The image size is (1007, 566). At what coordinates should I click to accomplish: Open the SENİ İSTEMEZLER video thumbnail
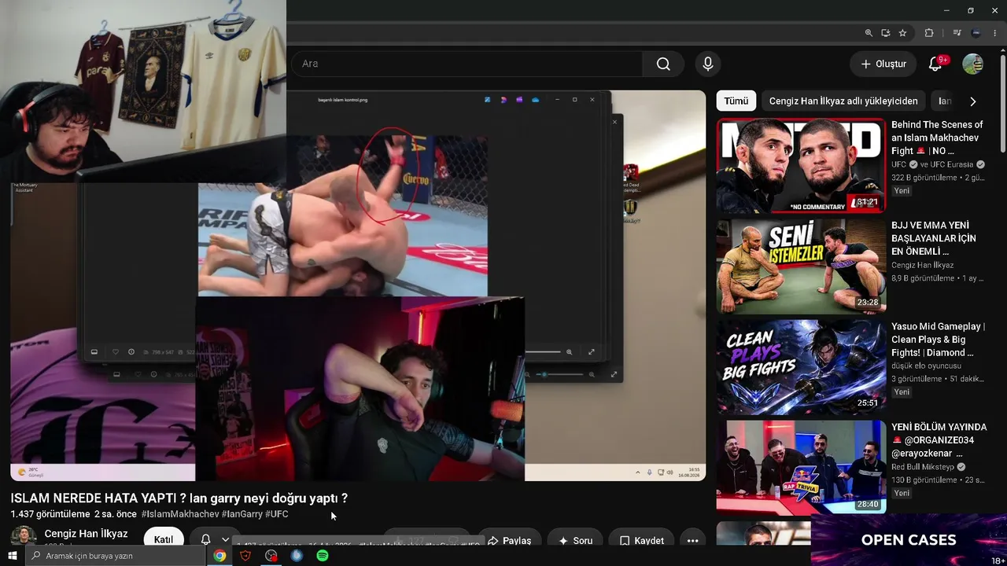(x=801, y=266)
